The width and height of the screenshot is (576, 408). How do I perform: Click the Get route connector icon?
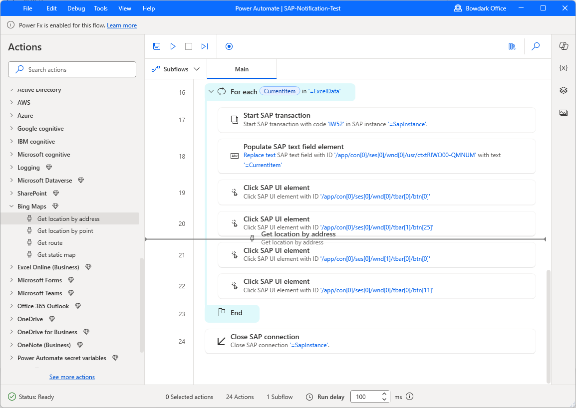pos(29,242)
